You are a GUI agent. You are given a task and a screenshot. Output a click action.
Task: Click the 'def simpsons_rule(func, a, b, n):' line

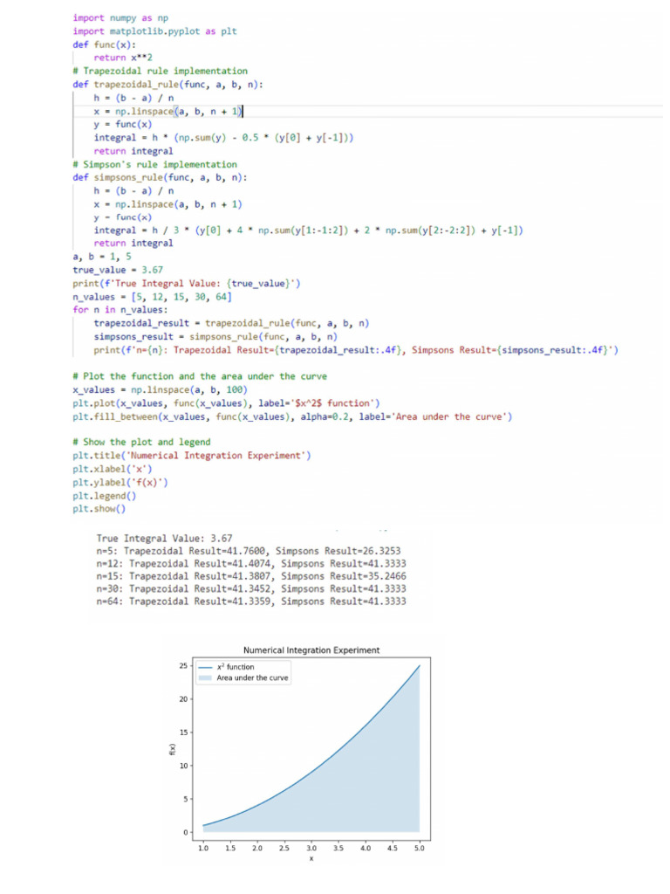point(161,178)
